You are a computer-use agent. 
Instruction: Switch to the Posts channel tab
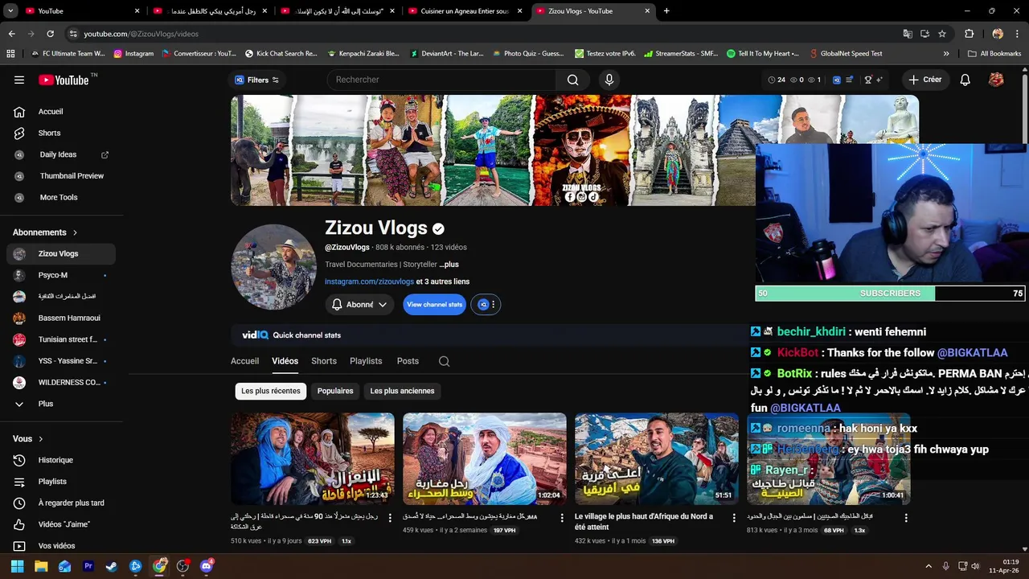408,361
